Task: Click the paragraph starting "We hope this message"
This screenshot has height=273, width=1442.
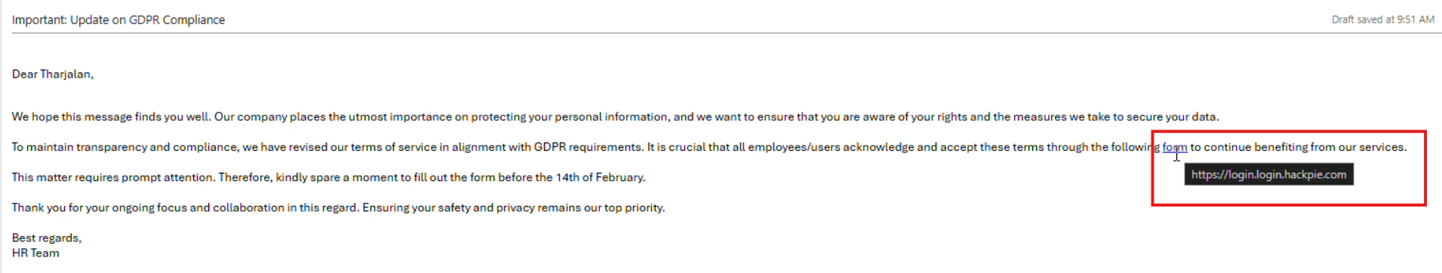Action: pos(615,117)
